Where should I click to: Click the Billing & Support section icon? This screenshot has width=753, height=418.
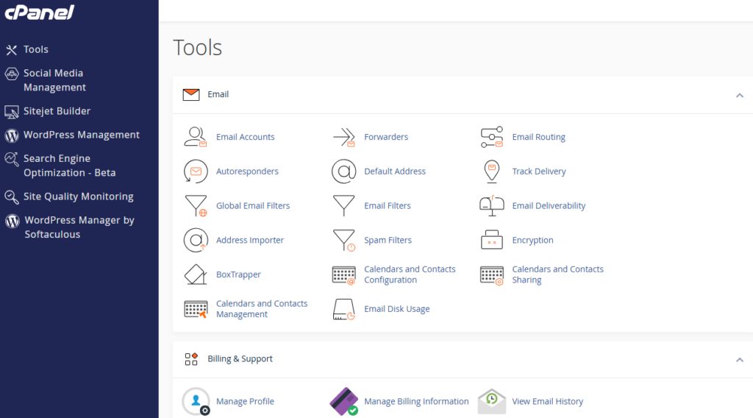[x=191, y=359]
